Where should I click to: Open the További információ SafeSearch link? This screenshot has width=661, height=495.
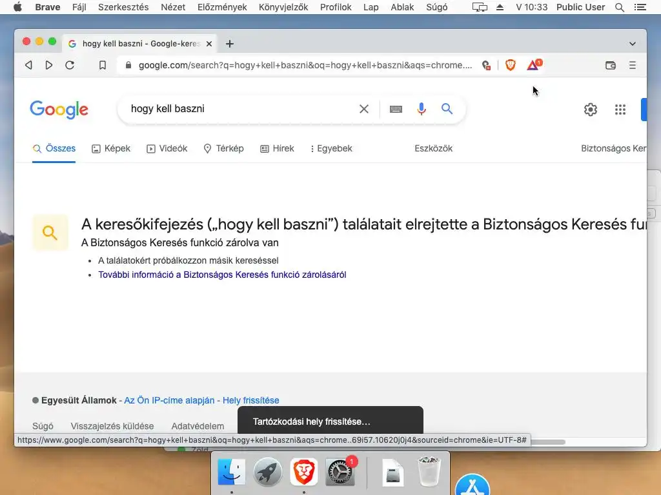[222, 275]
